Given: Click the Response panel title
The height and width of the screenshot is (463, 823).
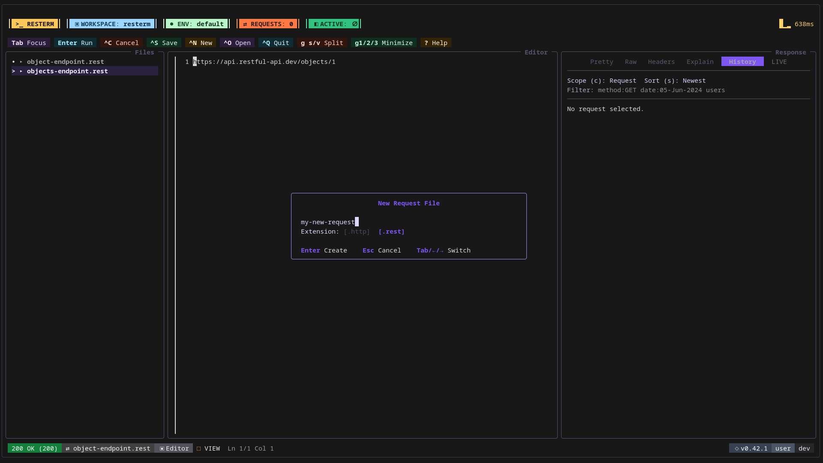Looking at the screenshot, I should [790, 52].
